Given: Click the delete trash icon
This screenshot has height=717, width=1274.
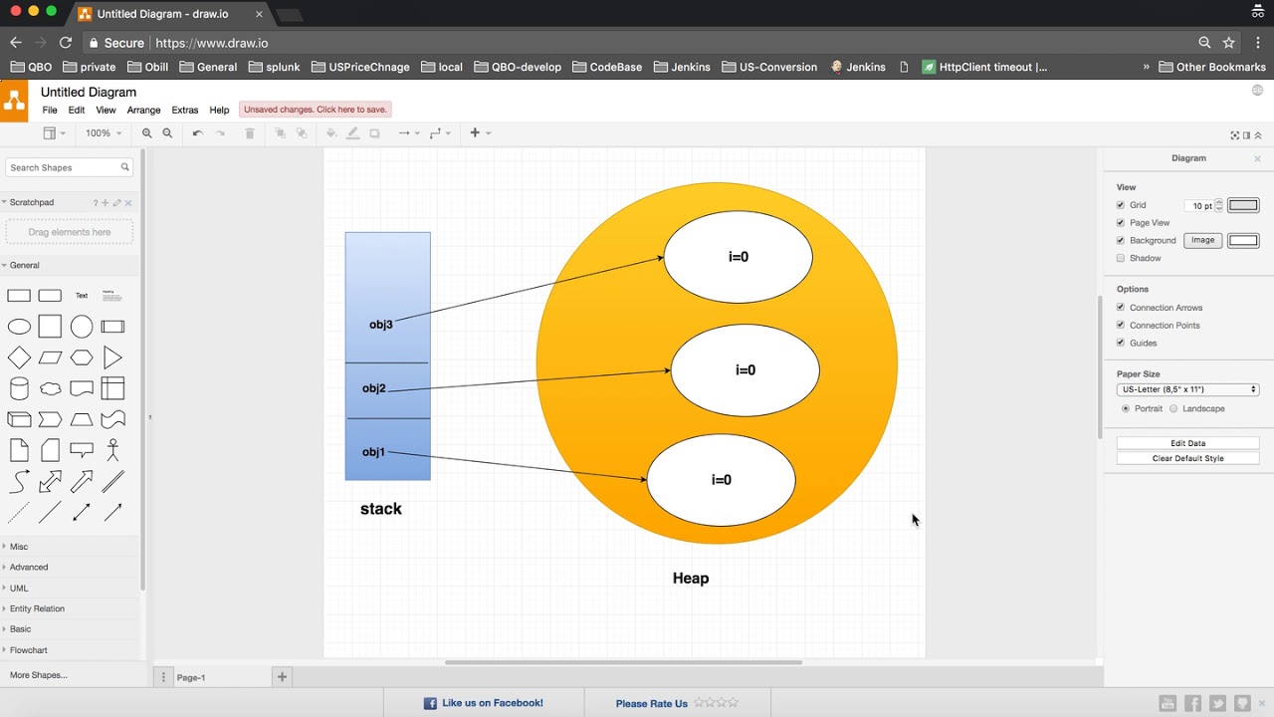Looking at the screenshot, I should click(x=250, y=133).
